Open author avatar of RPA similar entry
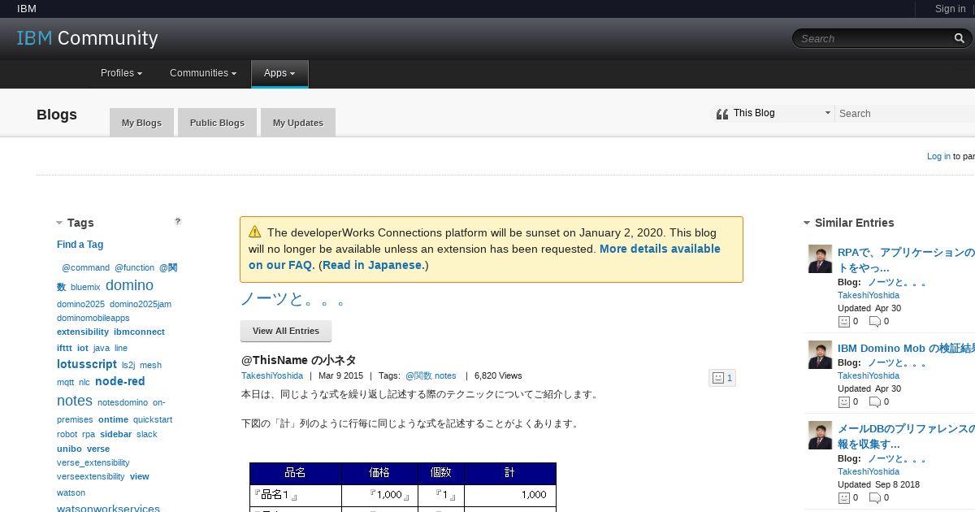This screenshot has height=512, width=975. click(x=820, y=259)
